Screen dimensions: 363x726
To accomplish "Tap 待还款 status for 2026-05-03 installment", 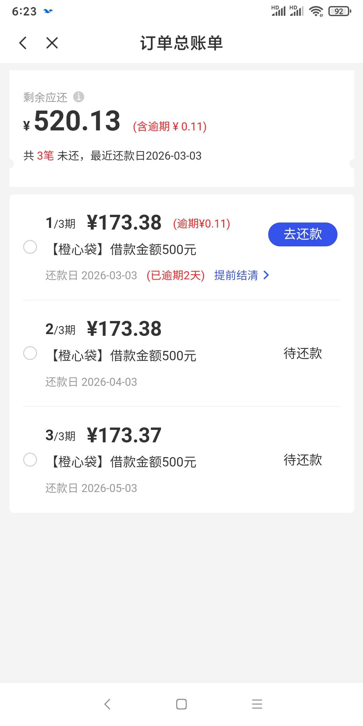I will click(303, 460).
